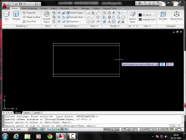186x140 pixels.
Task: Toggle Object Snap Tracking in status bar
Action: click(x=50, y=129)
